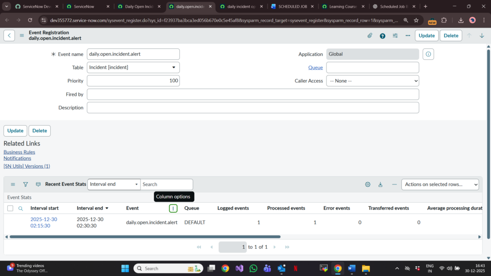
Task: Expand Actions on selected rows dropdown
Action: click(x=440, y=184)
